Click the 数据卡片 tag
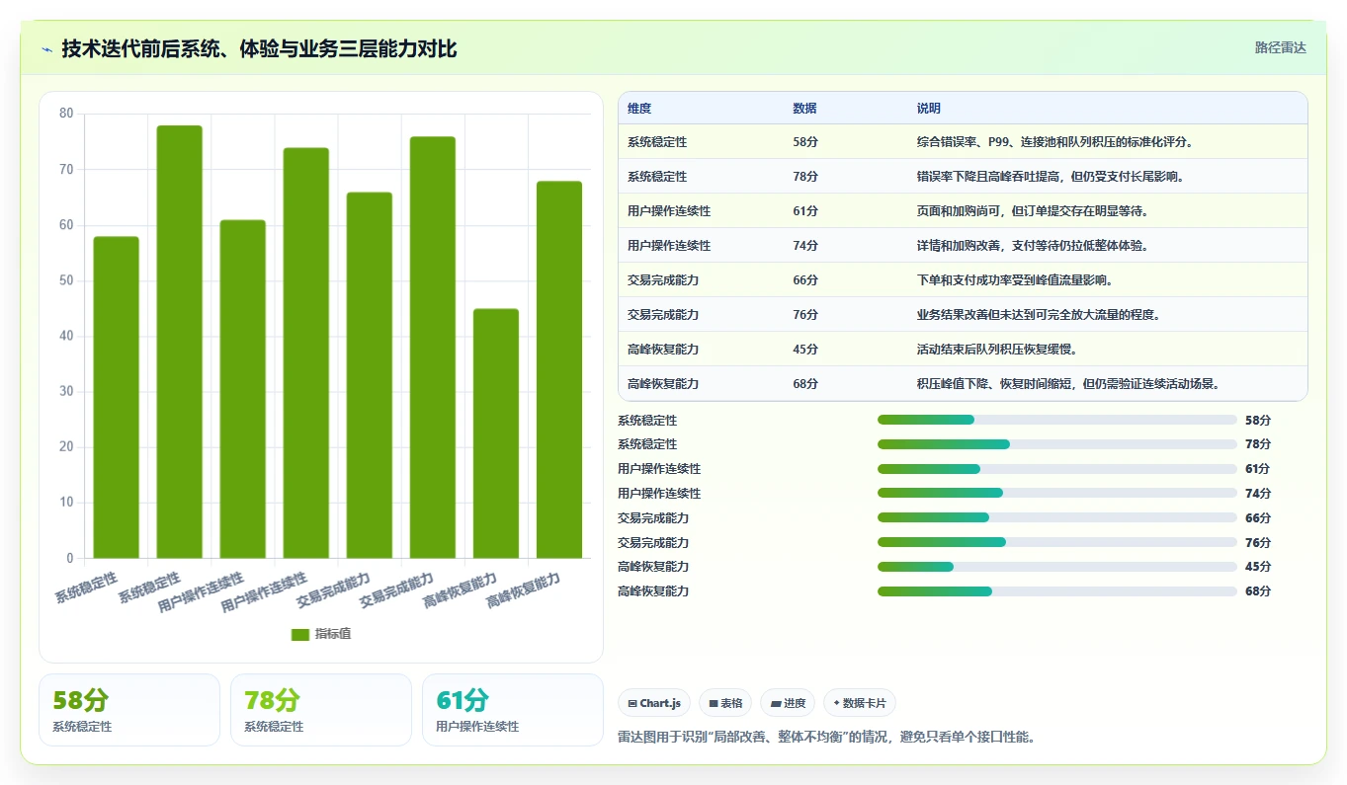The height and width of the screenshot is (785, 1347). point(860,703)
